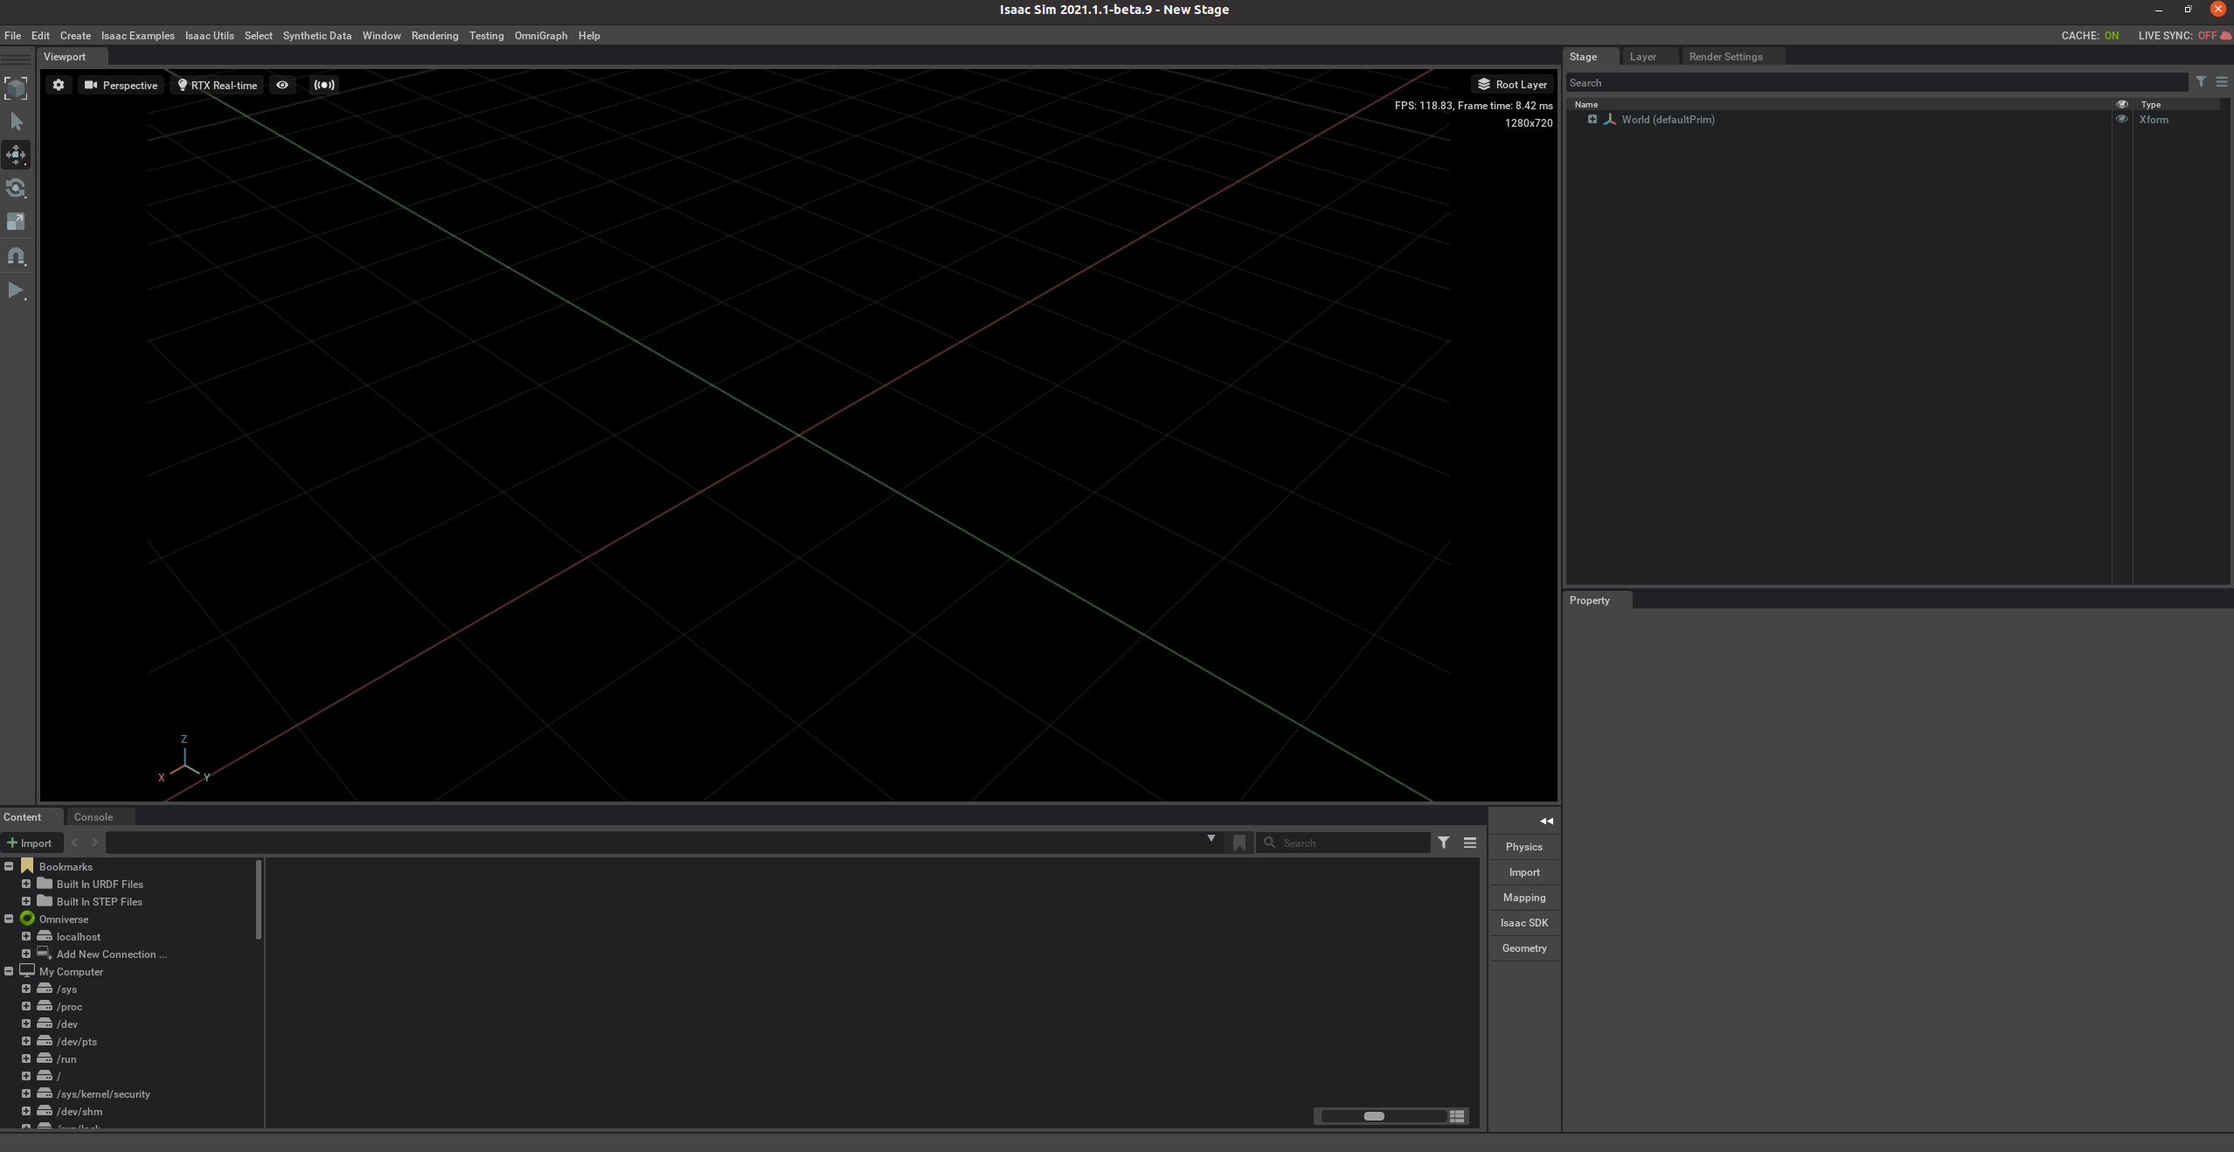
Task: Click the Stage panel filter icon
Action: [2201, 82]
